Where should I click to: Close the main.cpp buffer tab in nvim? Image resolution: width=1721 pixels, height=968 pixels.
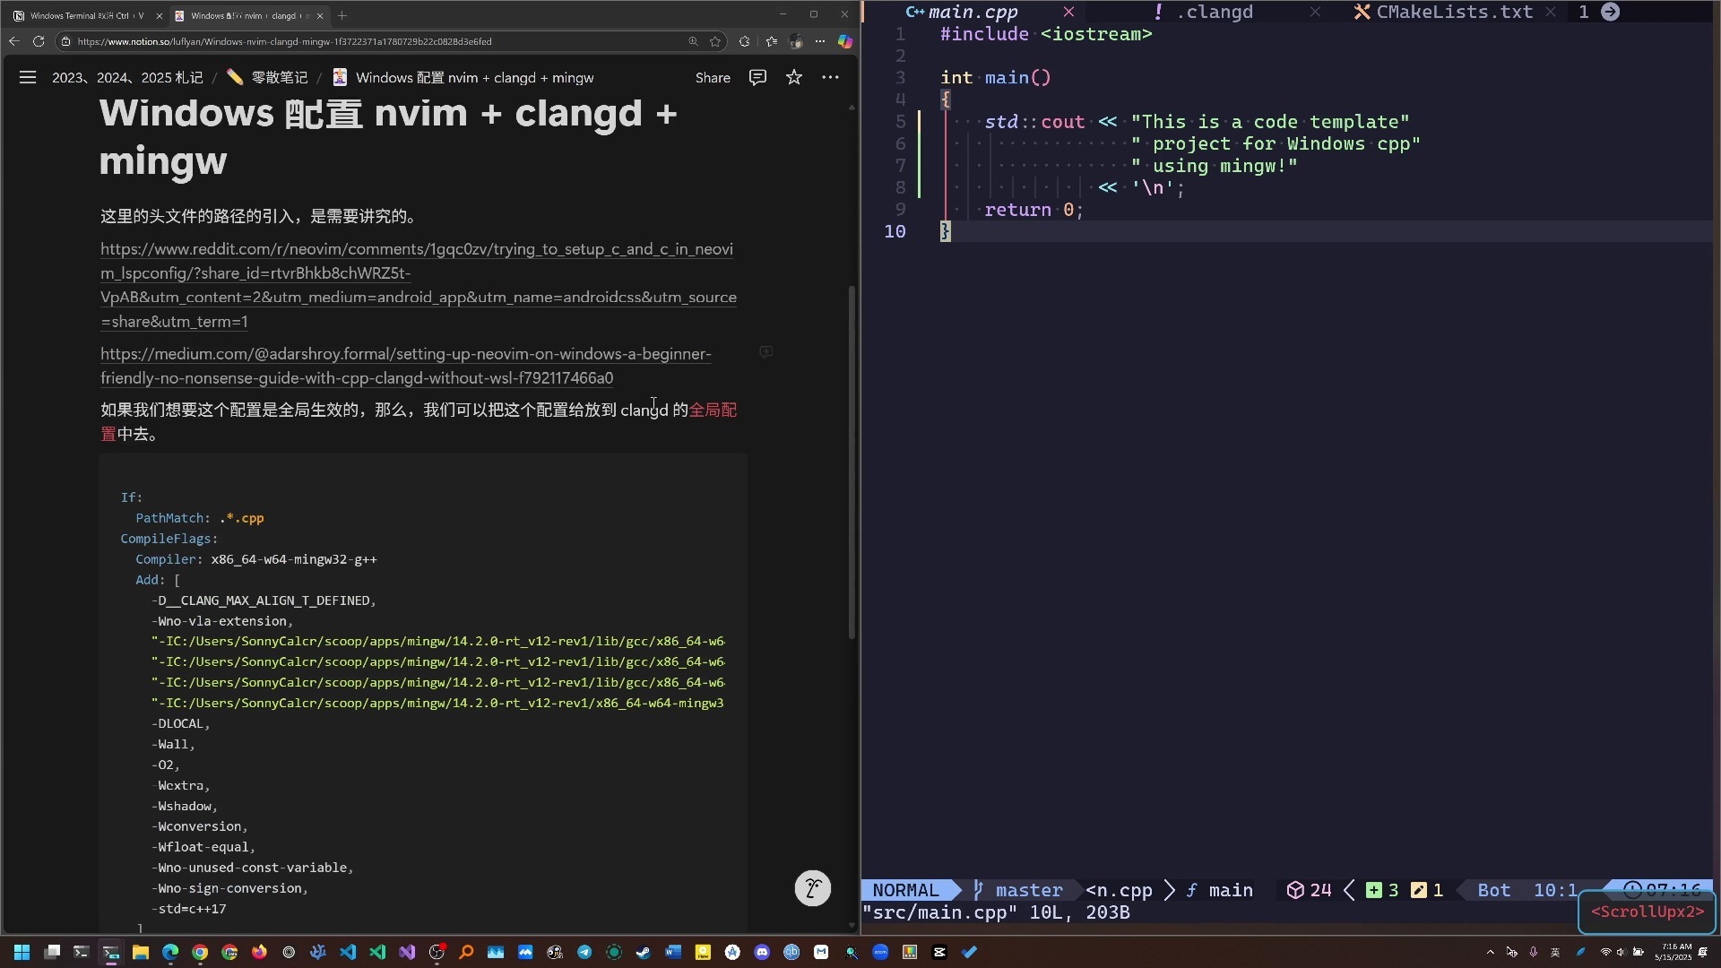[1068, 12]
